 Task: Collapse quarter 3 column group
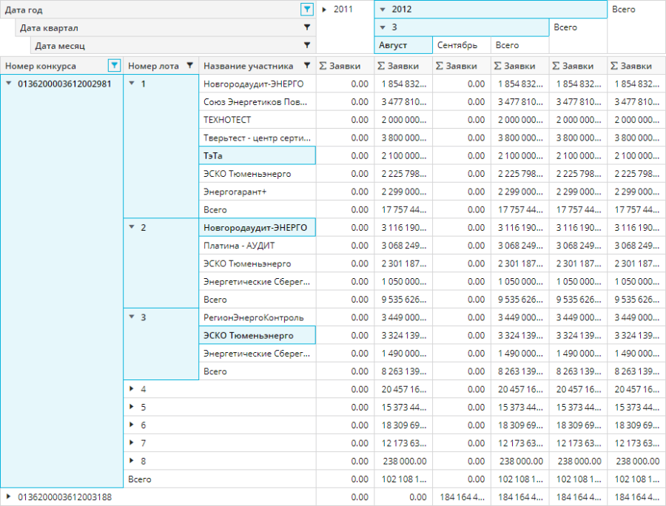[x=382, y=27]
